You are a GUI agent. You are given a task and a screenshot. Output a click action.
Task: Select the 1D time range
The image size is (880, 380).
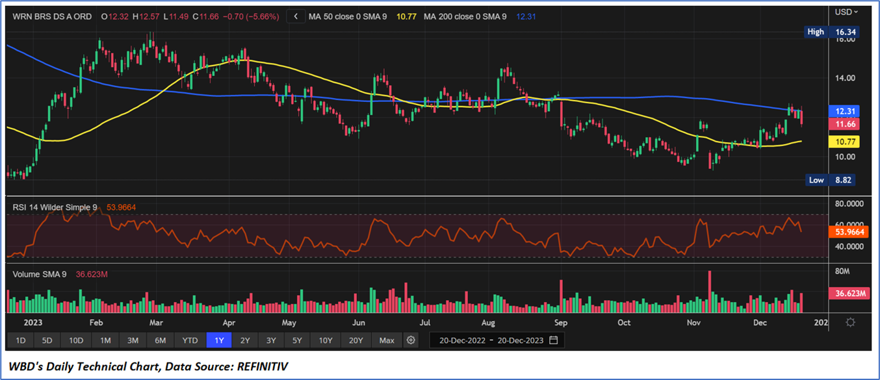21,340
